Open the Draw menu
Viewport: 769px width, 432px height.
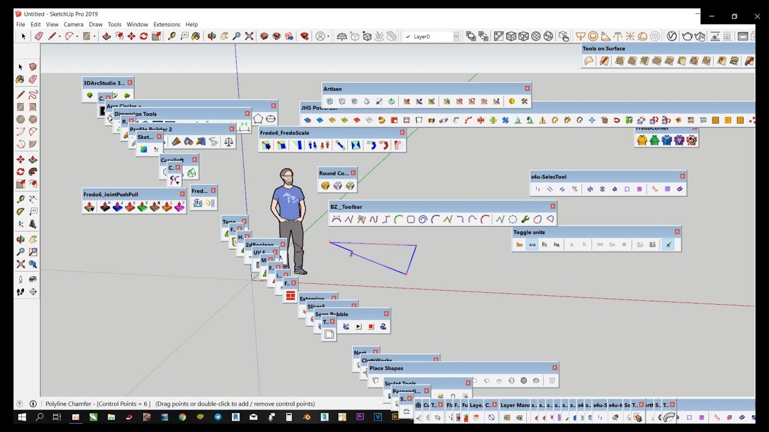pyautogui.click(x=96, y=25)
